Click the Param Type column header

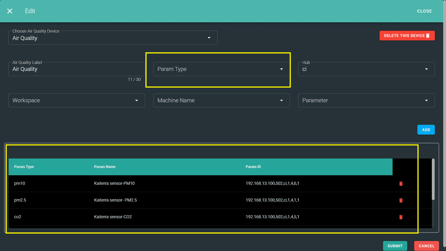pos(24,167)
